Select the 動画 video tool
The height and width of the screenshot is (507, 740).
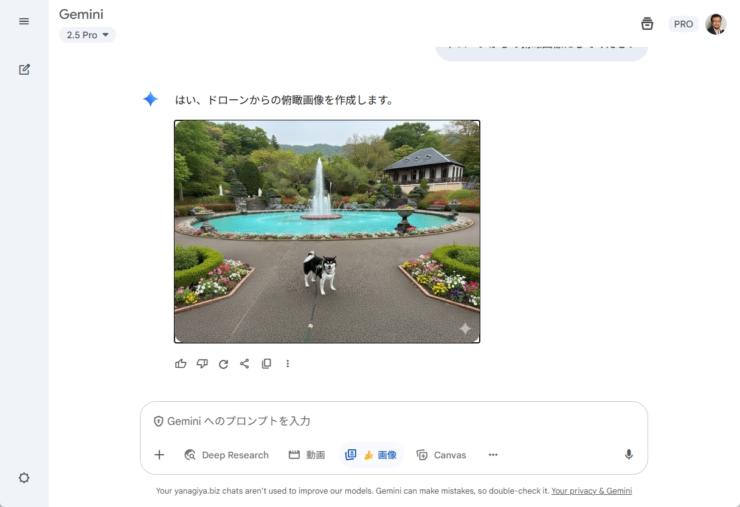(x=306, y=455)
